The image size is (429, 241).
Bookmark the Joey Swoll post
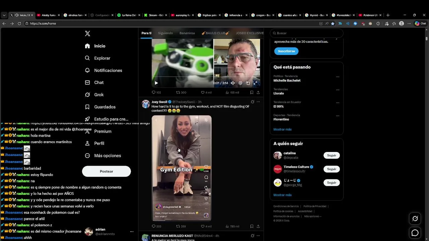point(252,226)
